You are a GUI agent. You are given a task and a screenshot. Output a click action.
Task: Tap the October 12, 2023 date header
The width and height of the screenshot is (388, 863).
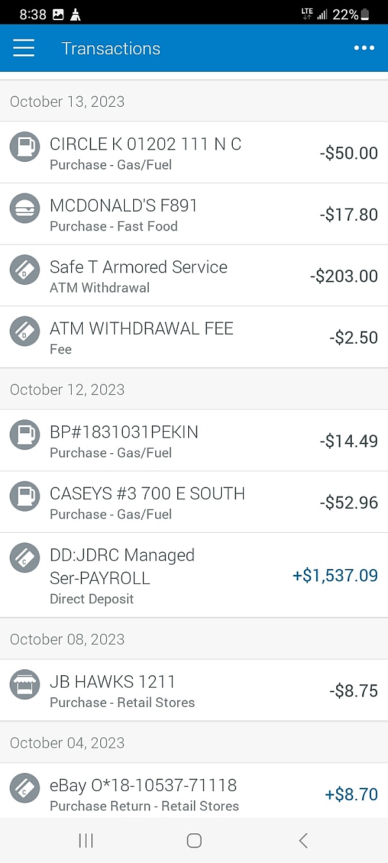click(x=67, y=390)
